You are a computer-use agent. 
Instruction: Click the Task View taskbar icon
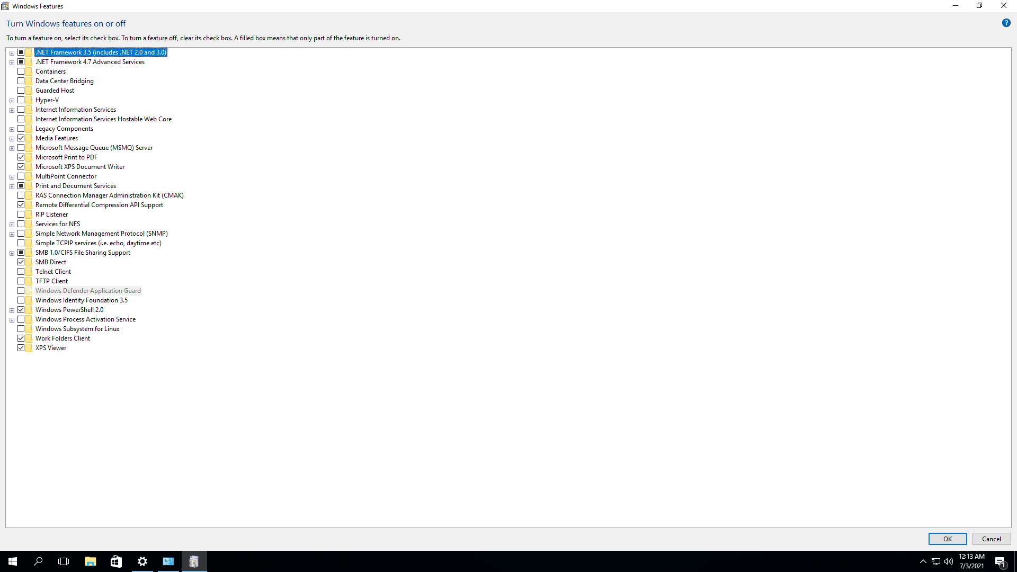click(64, 561)
